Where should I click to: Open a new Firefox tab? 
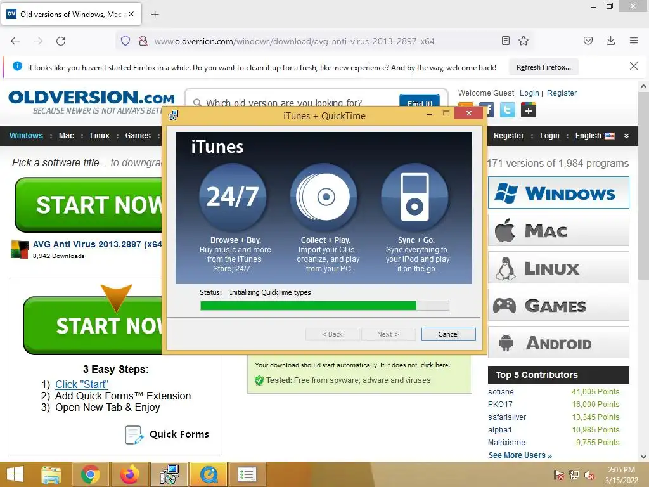point(155,15)
